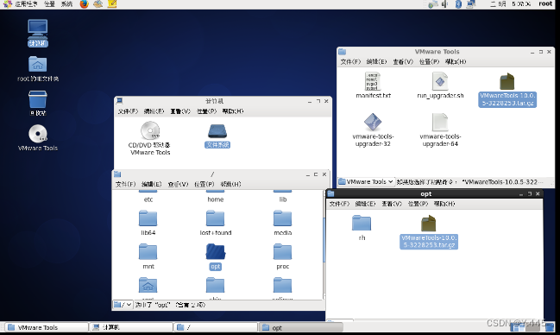Viewport: 560px width, 335px height.
Task: Switch to Computer window taskbar button
Action: click(131, 327)
